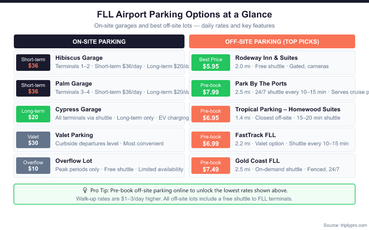Select the Best Price $5.95 badge
Viewport: 369px width, 230px height.
[x=210, y=63]
